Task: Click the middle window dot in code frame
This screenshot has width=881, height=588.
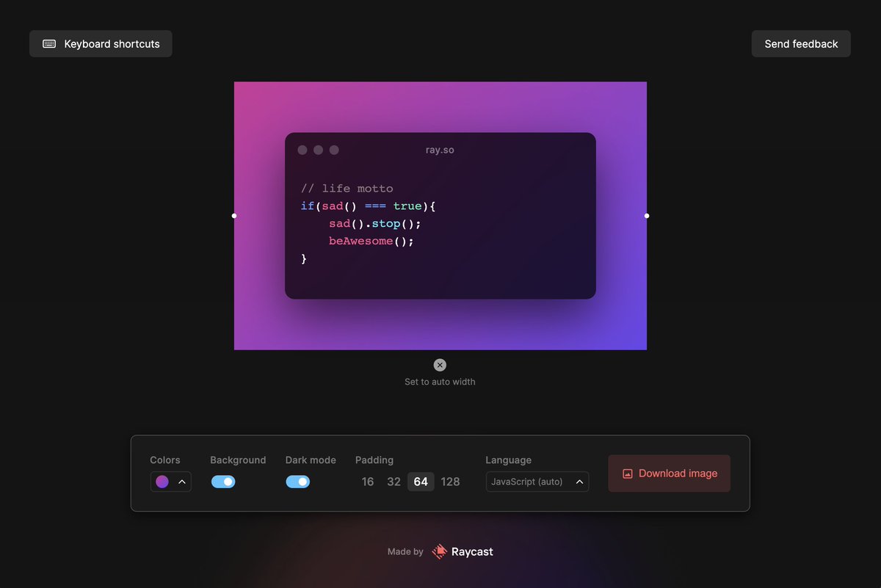Action: (318, 149)
